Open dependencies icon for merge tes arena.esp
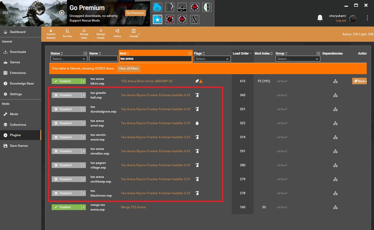 pyautogui.click(x=335, y=207)
